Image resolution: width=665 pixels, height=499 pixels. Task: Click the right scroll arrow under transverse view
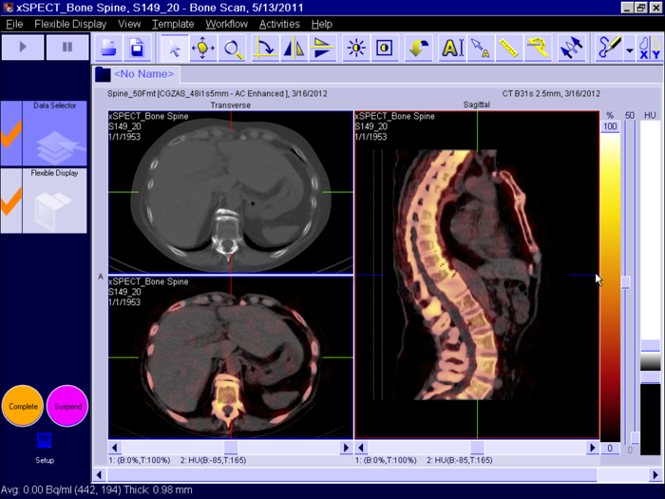point(345,447)
